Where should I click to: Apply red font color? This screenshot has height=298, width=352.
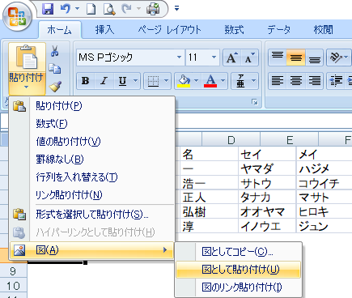pyautogui.click(x=210, y=80)
